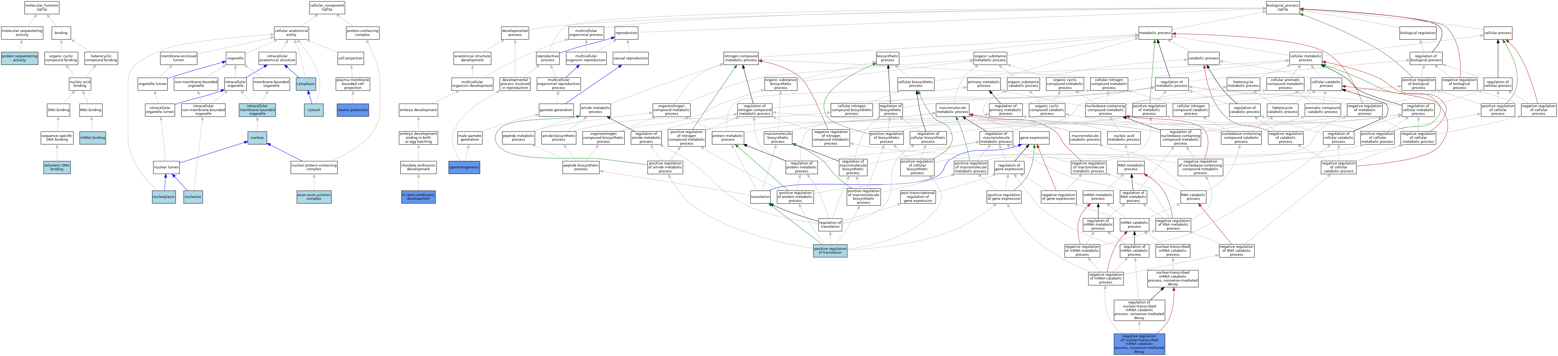Select the embryo development node
1558x356 pixels.
pyautogui.click(x=419, y=110)
